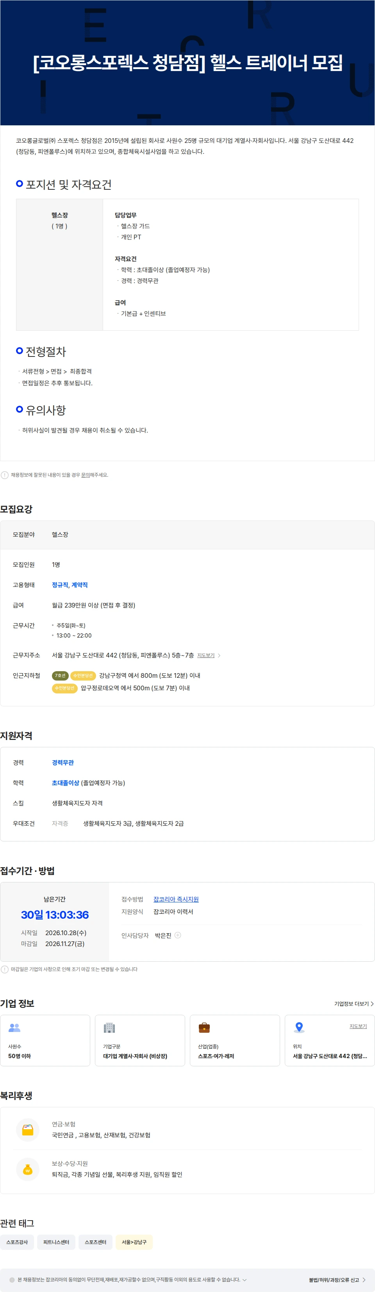Click 수인분당선 badge beside 강남구청역

point(83,675)
